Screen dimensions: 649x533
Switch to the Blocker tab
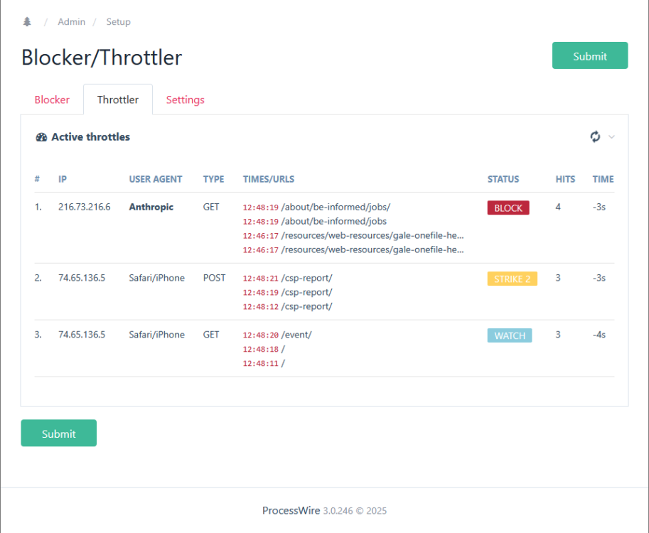[52, 99]
